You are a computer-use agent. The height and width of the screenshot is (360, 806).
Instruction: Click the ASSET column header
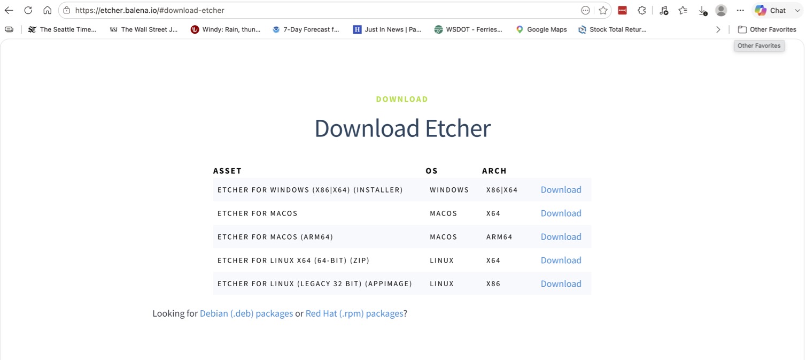click(227, 171)
